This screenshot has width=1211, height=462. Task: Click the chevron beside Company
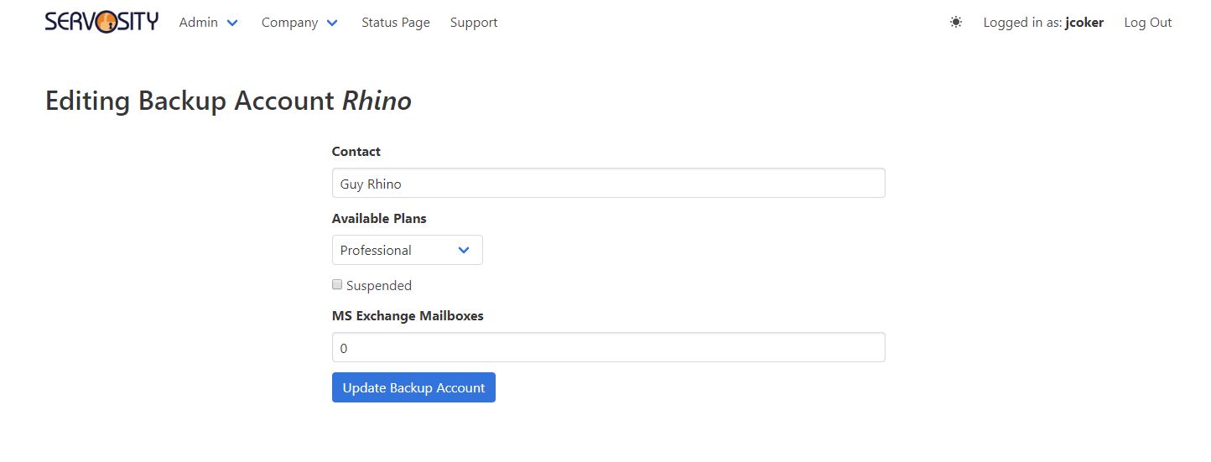332,23
